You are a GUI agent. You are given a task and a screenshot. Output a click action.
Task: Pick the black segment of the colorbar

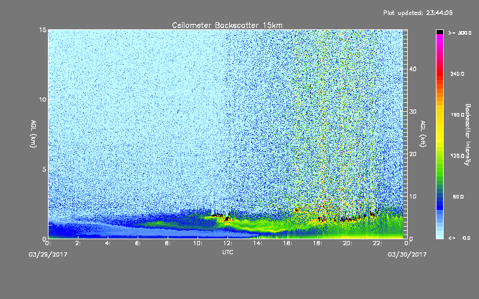click(439, 32)
